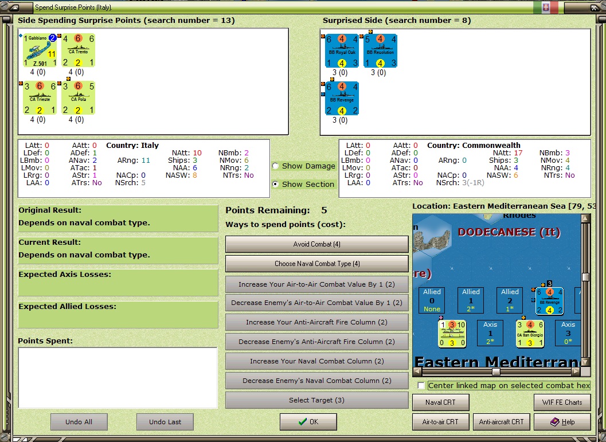This screenshot has height=442, width=606.
Task: Confirm with the OK button
Action: point(308,422)
